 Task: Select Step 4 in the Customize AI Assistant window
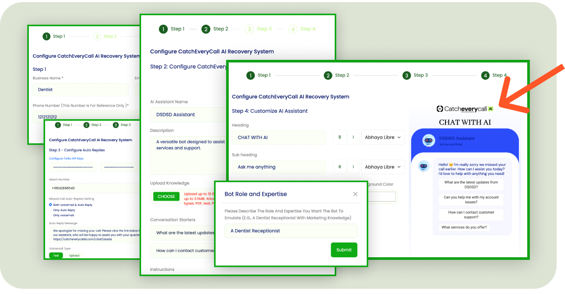pyautogui.click(x=485, y=76)
